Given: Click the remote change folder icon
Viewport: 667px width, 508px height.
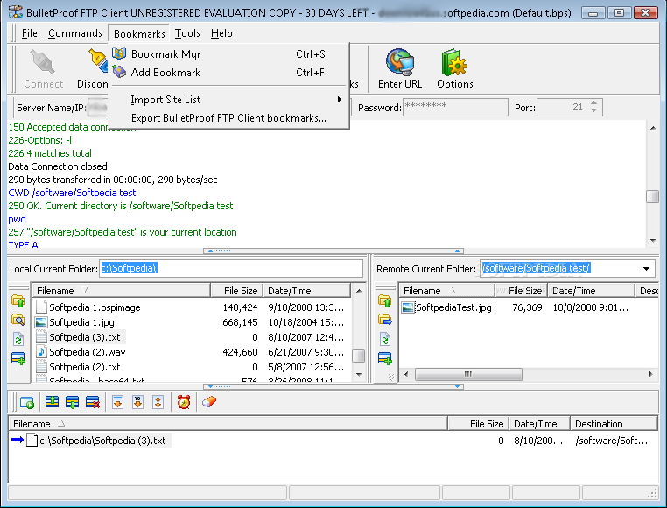Looking at the screenshot, I should click(x=384, y=320).
